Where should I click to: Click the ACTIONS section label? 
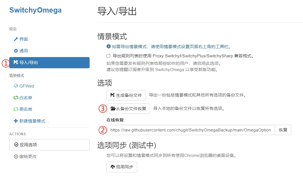[x=18, y=134]
